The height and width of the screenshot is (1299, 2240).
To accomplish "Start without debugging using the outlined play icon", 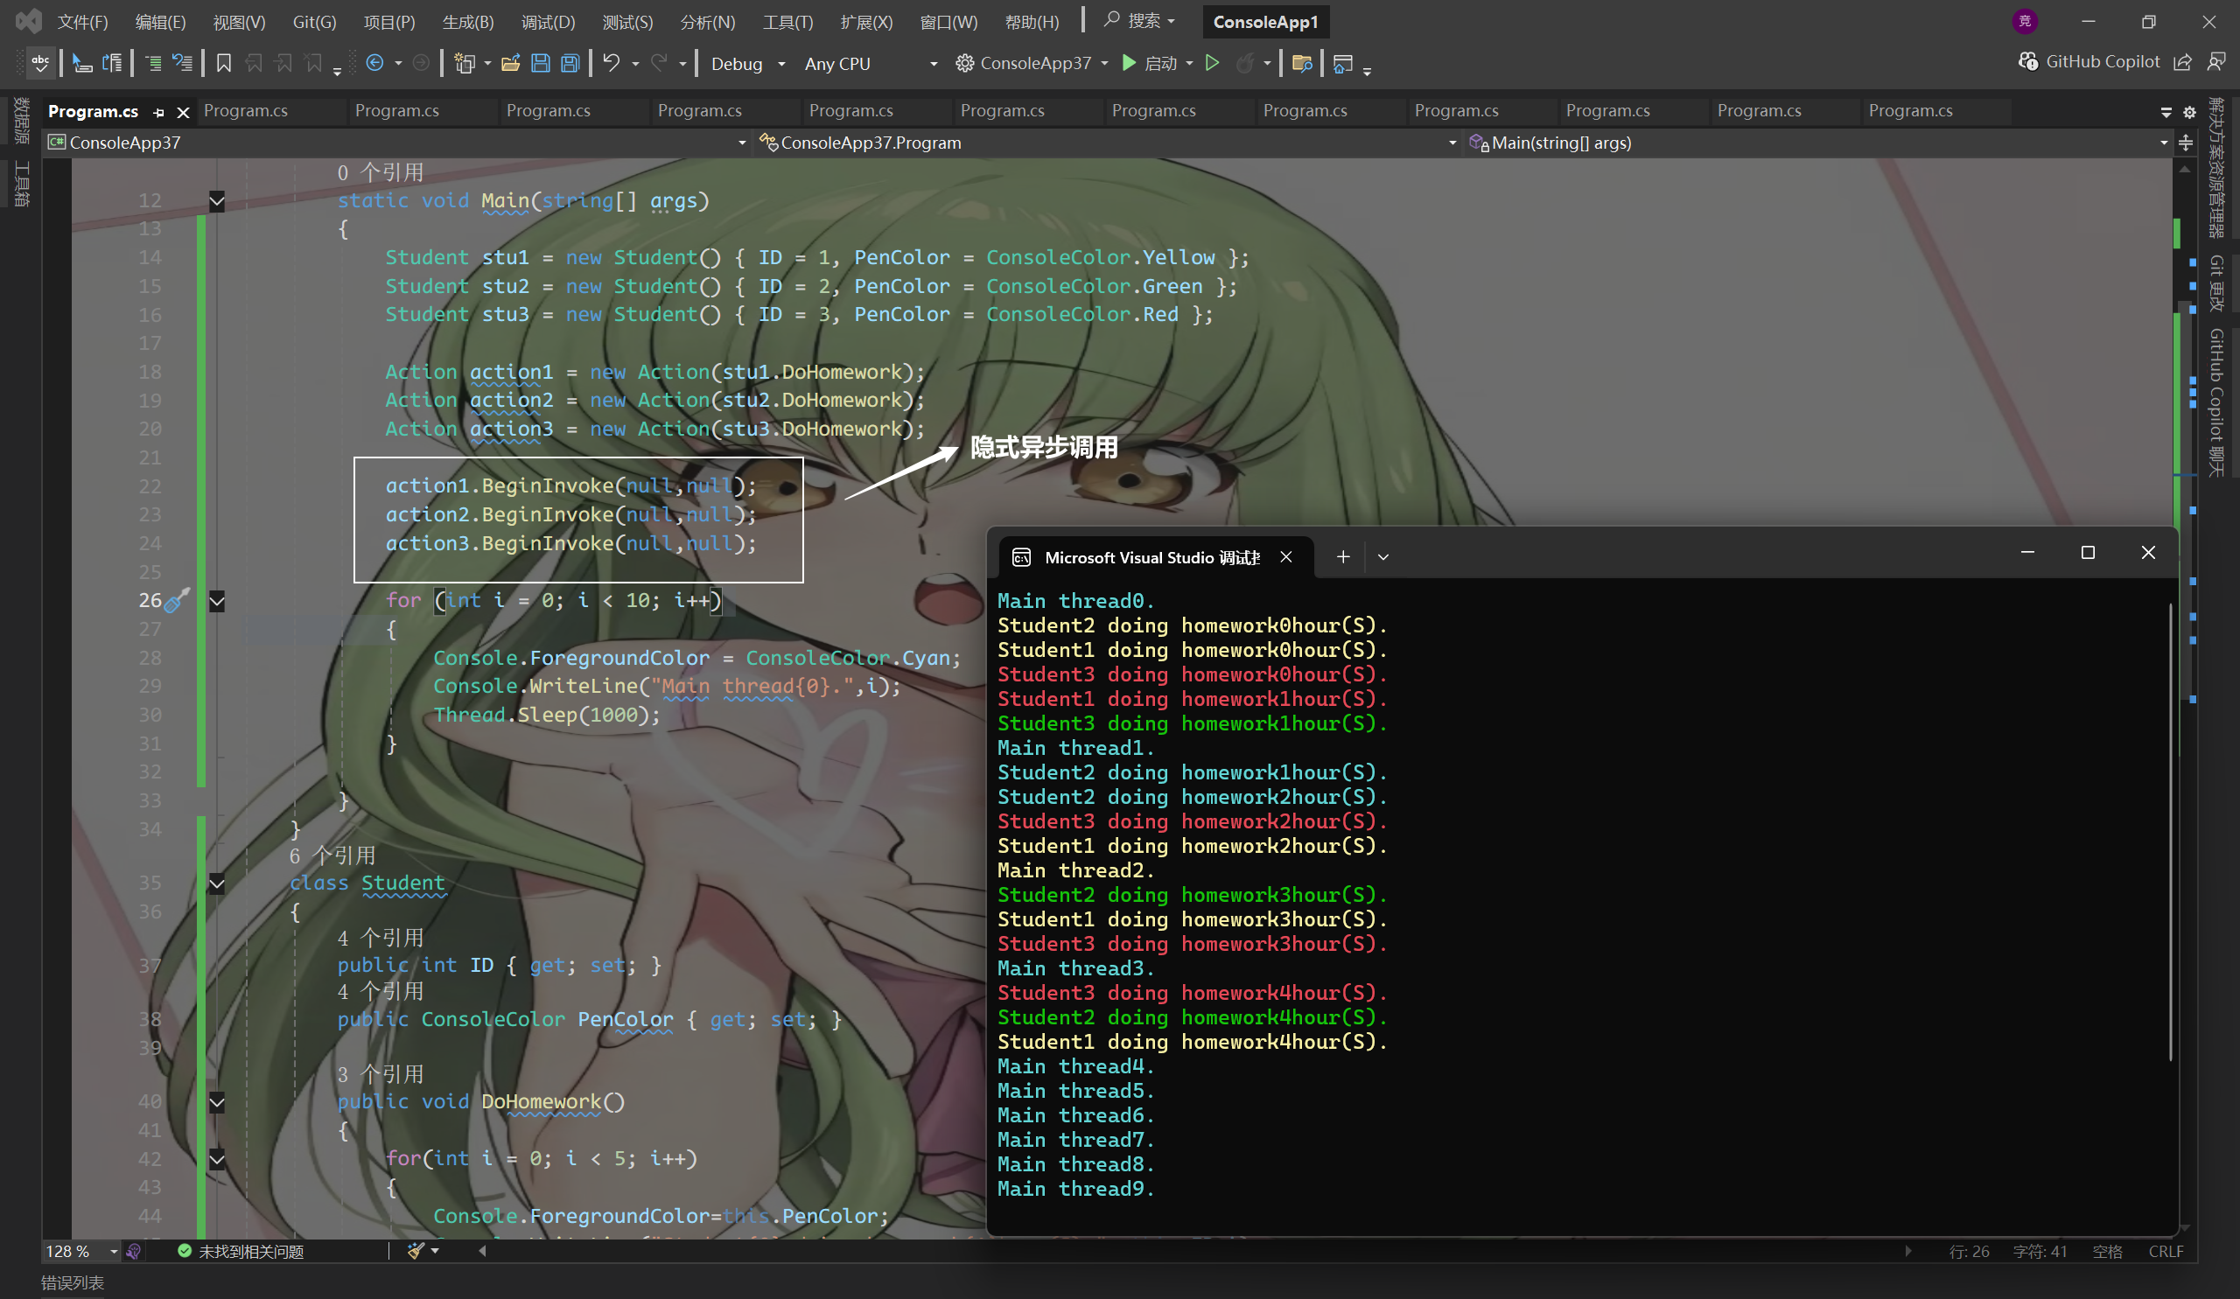I will tap(1212, 63).
